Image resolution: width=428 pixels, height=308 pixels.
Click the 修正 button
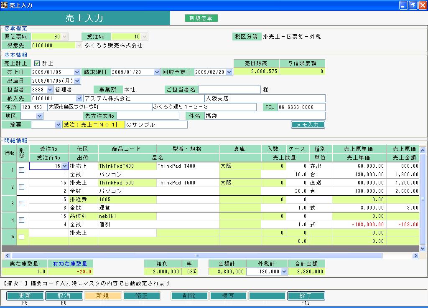click(142, 296)
